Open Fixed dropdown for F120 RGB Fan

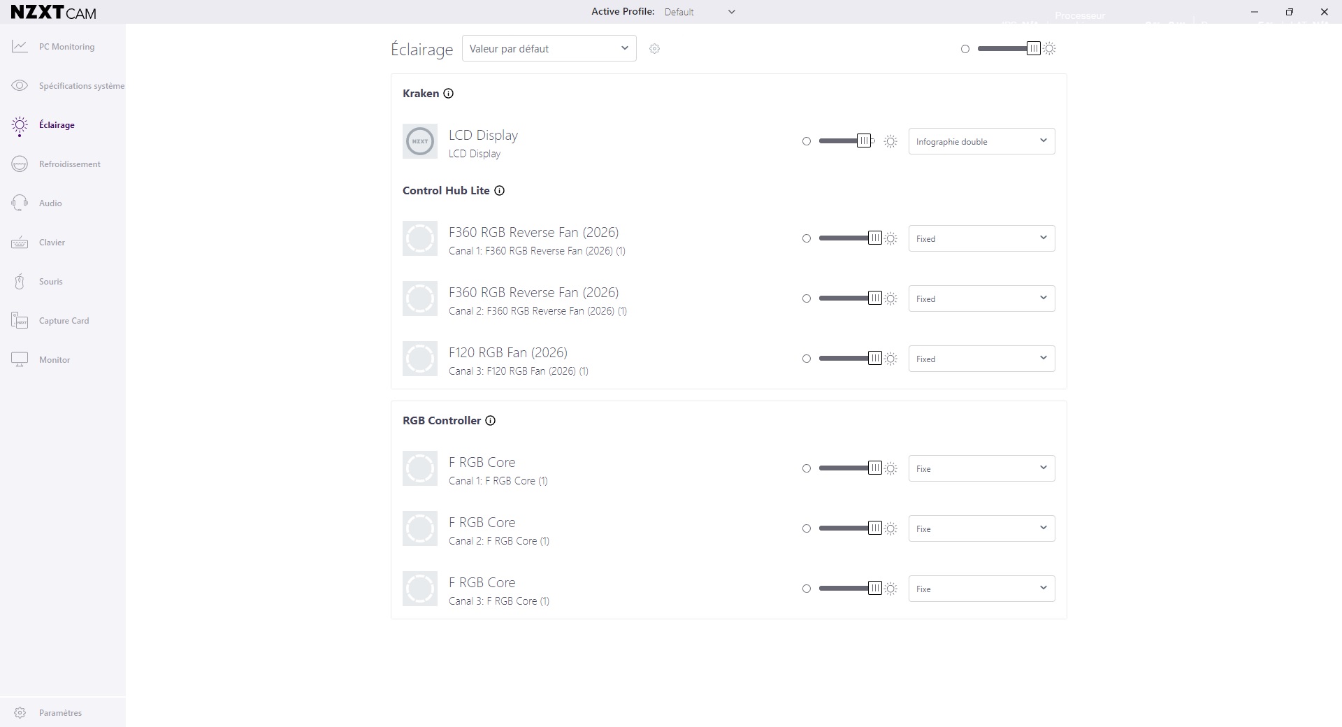point(981,359)
